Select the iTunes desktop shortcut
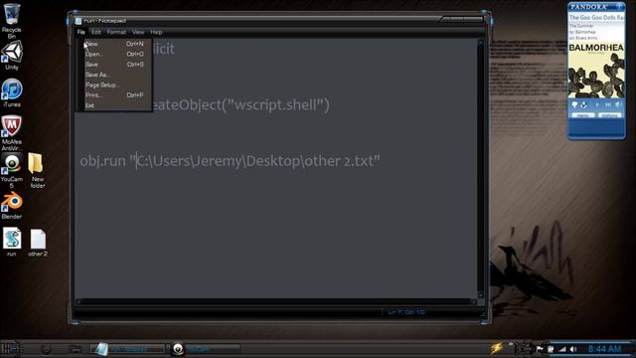 pyautogui.click(x=12, y=92)
